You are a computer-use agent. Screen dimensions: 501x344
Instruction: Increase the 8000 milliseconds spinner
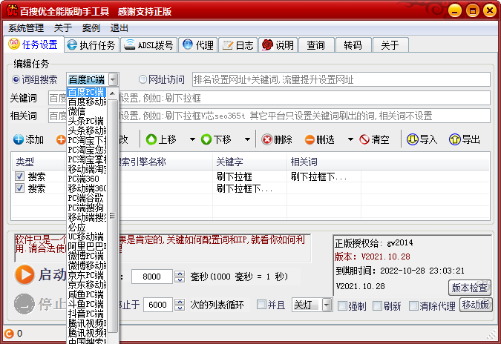(x=180, y=274)
